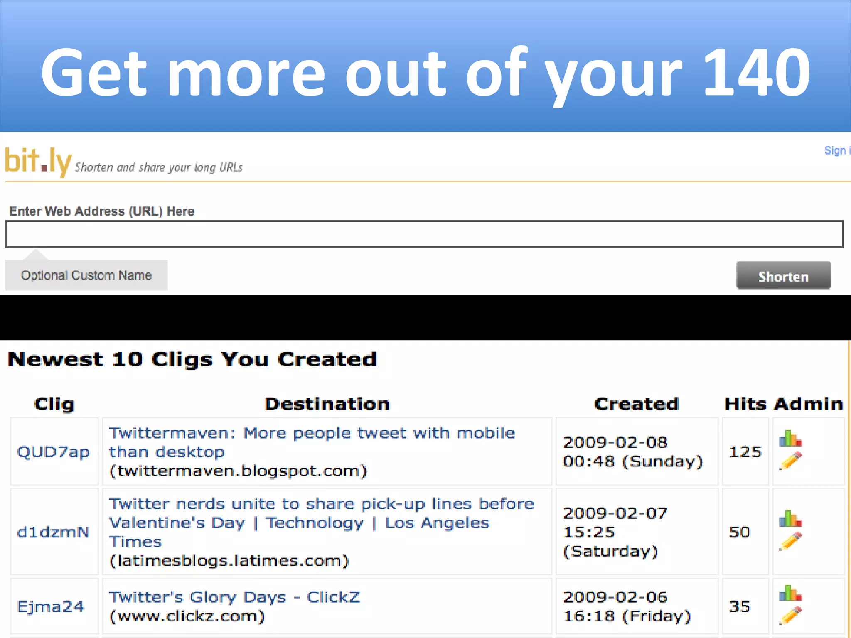Image resolution: width=851 pixels, height=638 pixels.
Task: Open Twitter nerds unite pick-up lines link
Action: click(321, 523)
